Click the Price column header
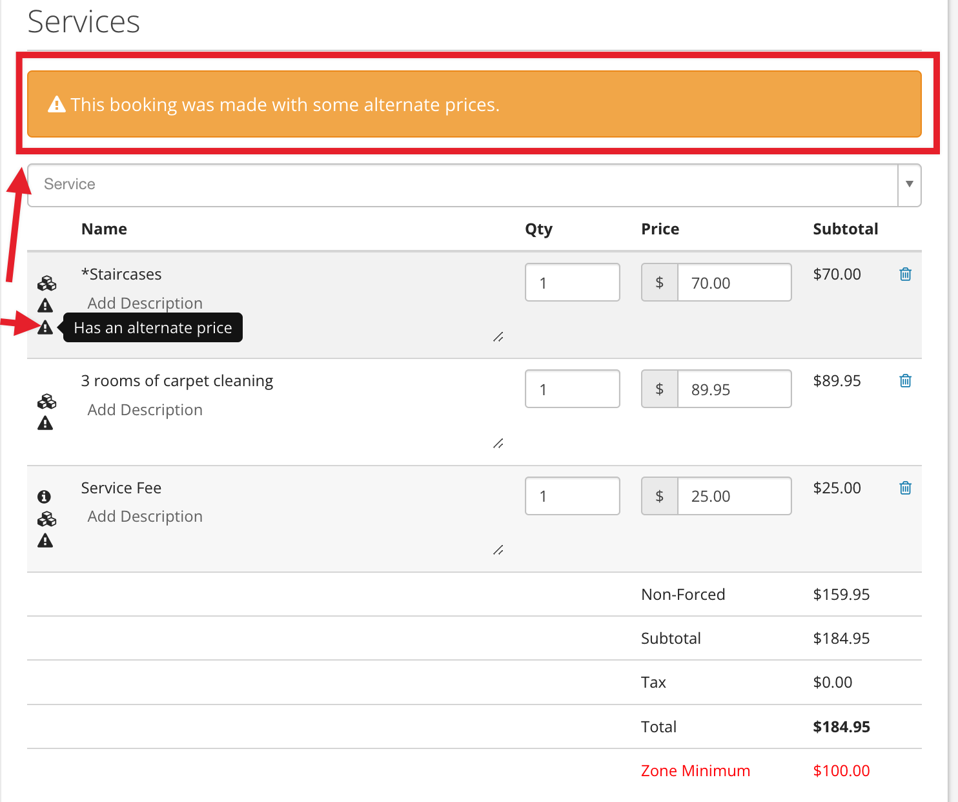 (x=660, y=229)
